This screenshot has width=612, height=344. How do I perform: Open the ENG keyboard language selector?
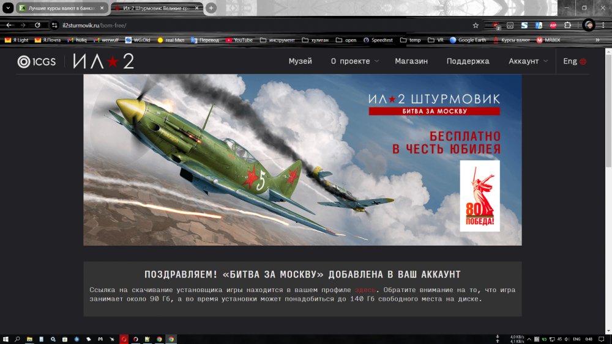(x=577, y=339)
